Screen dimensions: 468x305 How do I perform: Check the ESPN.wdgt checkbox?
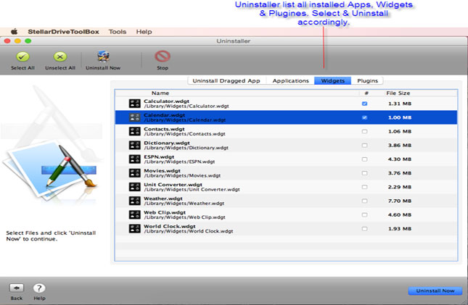point(364,159)
